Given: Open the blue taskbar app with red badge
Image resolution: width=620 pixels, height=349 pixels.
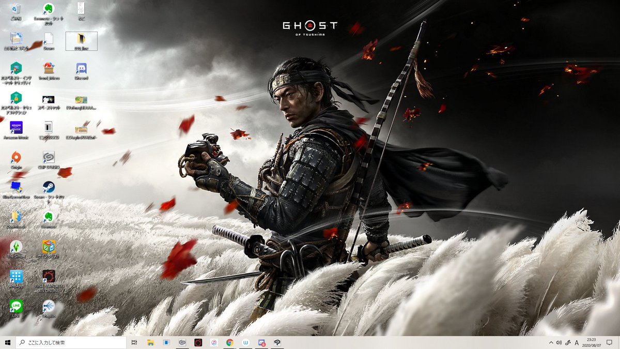Looking at the screenshot, I should 261,343.
